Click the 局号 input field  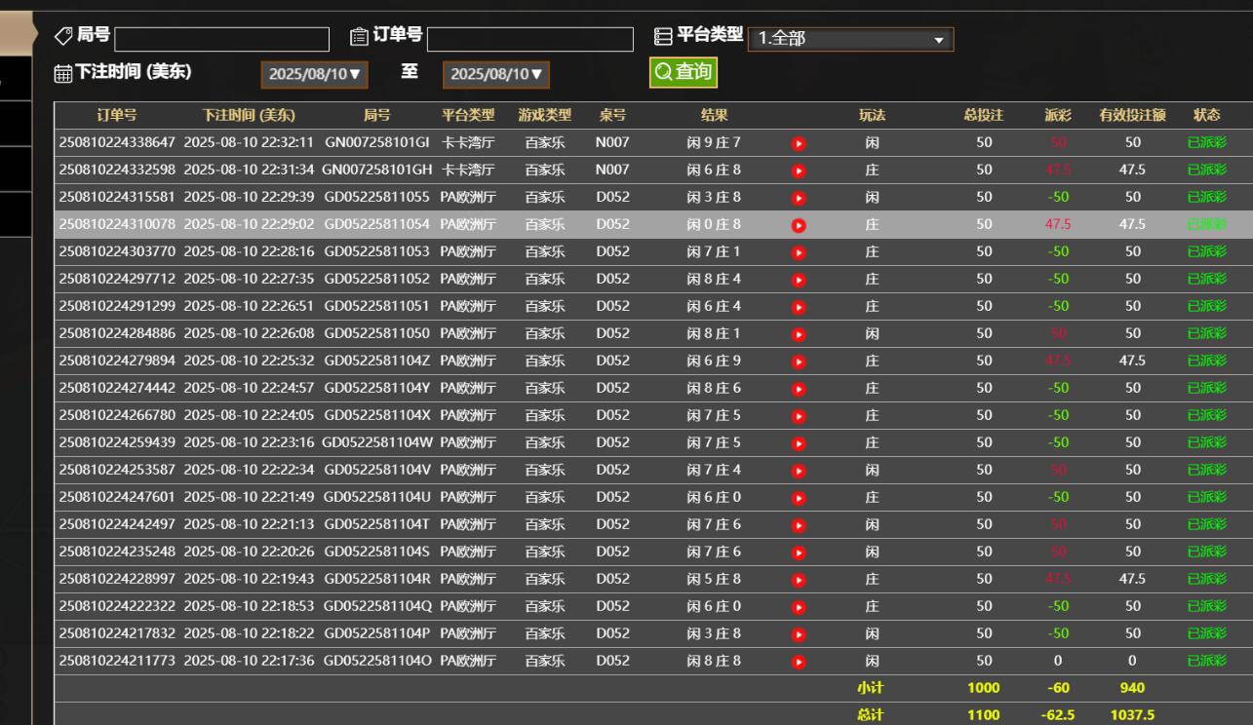pos(222,39)
